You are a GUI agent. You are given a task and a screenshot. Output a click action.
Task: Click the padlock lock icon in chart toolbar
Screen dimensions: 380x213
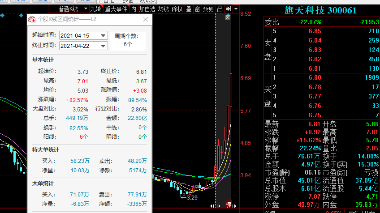coord(220,9)
